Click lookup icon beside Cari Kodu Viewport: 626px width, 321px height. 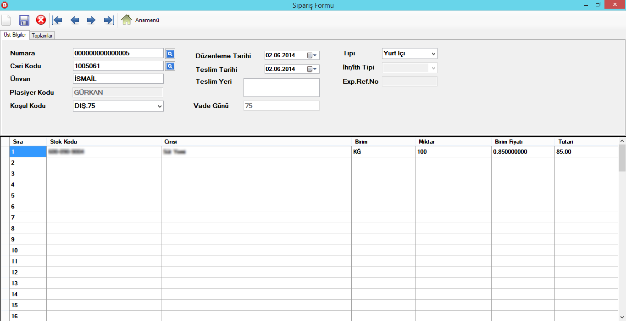coord(170,66)
